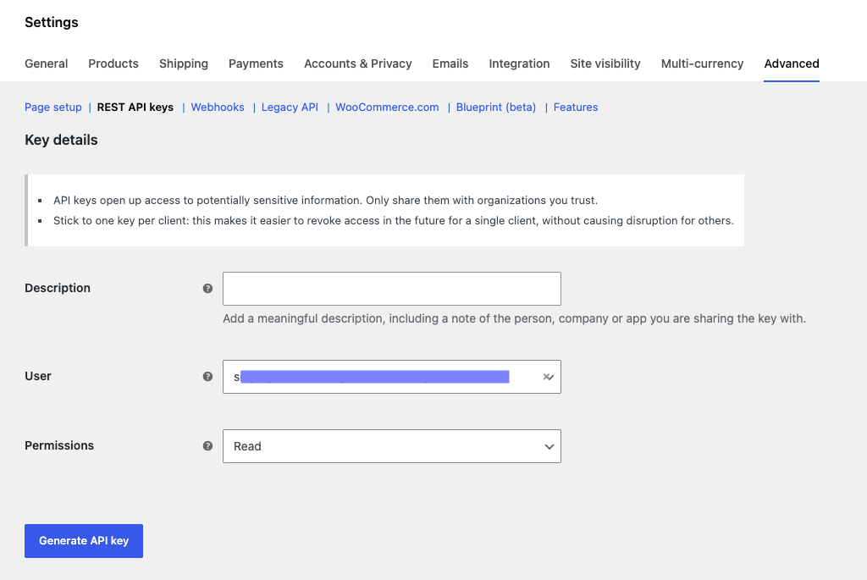Switch to the Multi-currency tab
Screen dimensions: 867x580
point(702,64)
